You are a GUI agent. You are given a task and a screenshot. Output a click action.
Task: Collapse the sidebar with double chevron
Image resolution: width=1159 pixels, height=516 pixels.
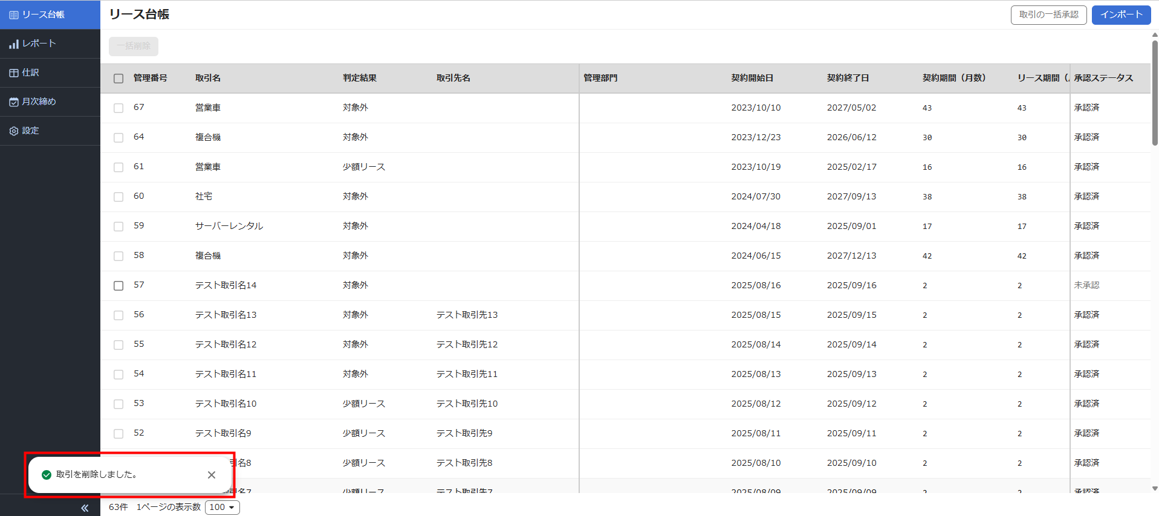[x=85, y=508]
